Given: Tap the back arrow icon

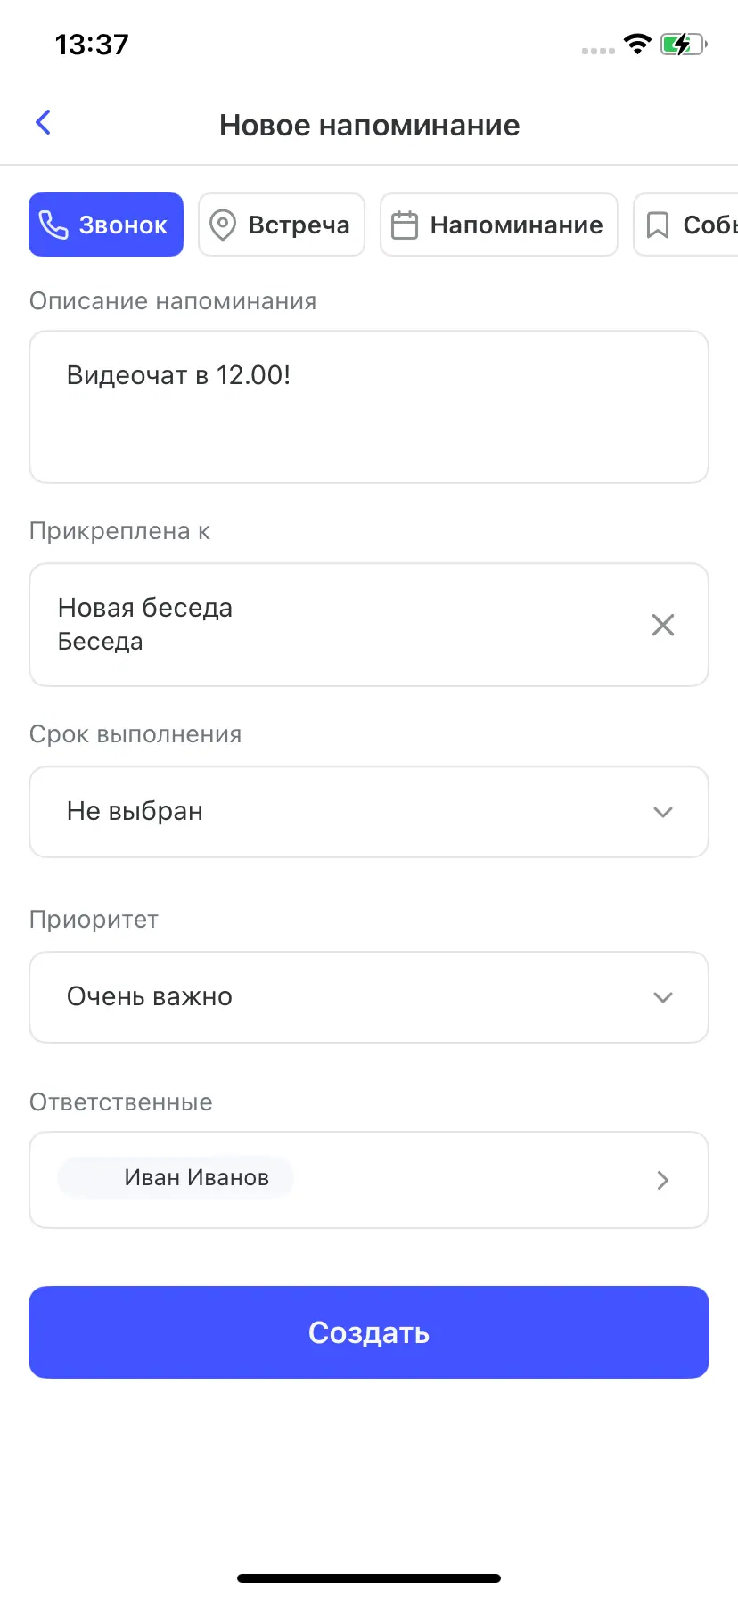Looking at the screenshot, I should pos(43,123).
